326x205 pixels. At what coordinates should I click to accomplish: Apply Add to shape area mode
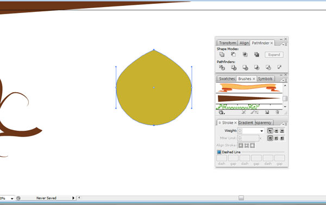point(222,55)
